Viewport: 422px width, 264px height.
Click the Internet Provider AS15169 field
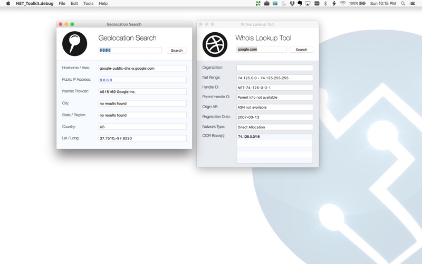click(142, 91)
